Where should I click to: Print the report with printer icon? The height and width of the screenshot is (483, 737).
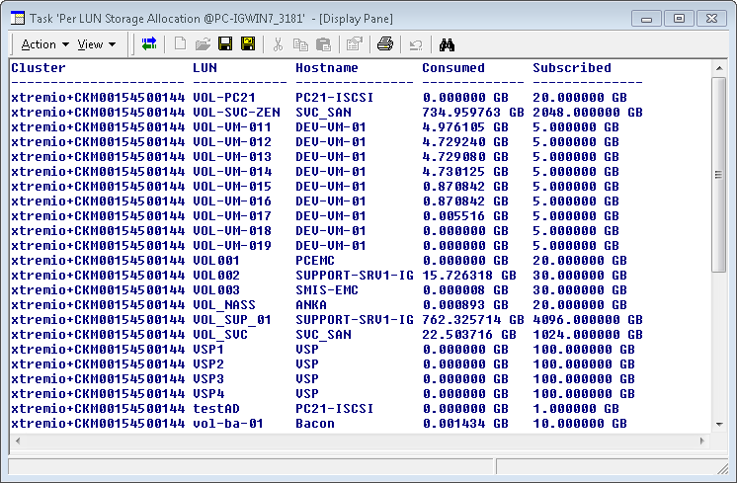[385, 44]
